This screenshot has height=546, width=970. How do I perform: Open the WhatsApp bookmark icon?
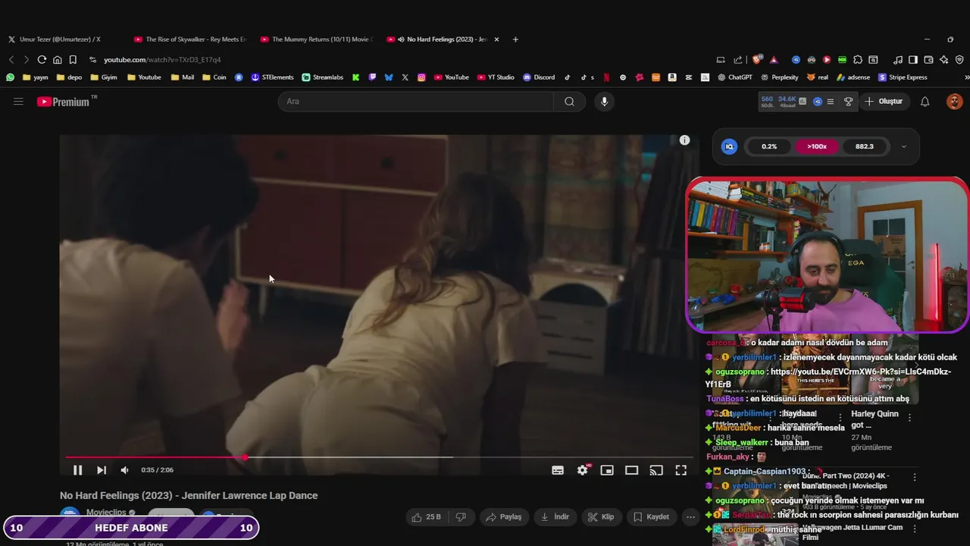click(x=10, y=77)
